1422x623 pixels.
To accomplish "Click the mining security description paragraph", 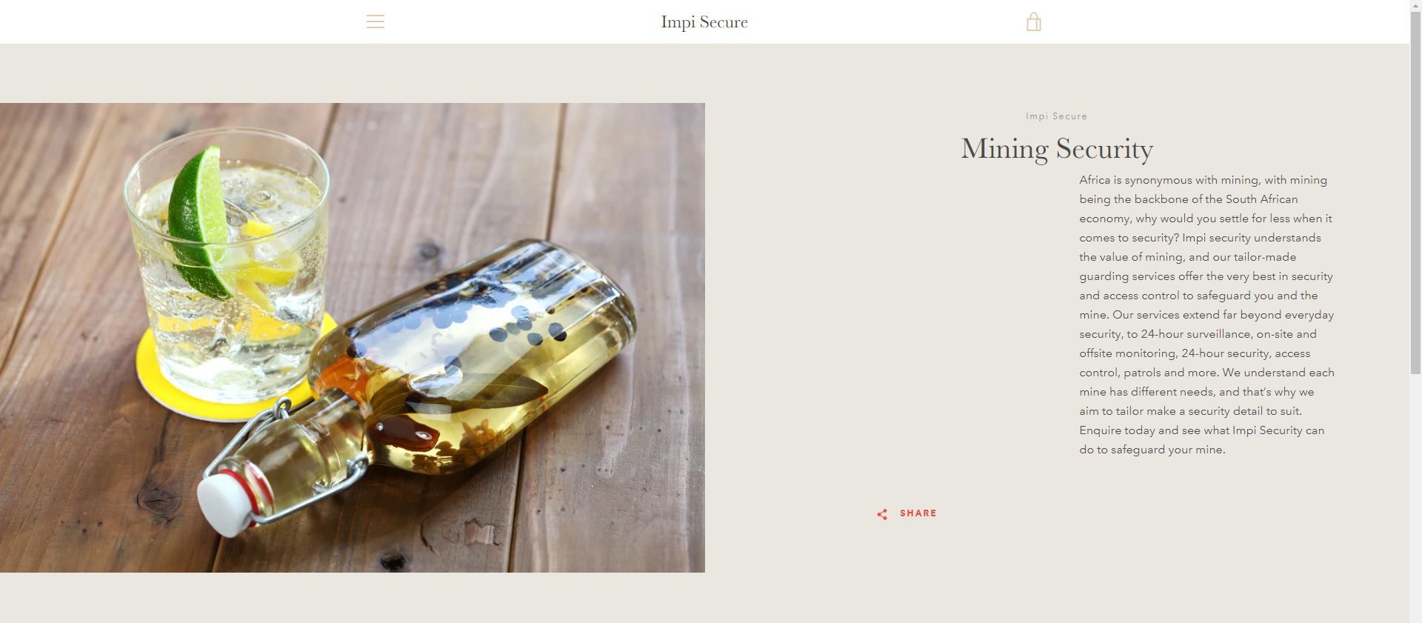I will point(1207,315).
